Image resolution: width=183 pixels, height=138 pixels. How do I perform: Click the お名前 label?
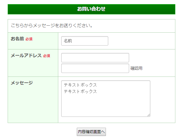17,39
